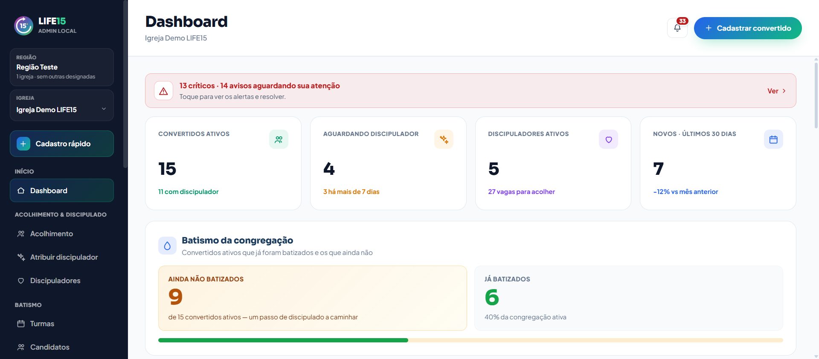The image size is (819, 359).
Task: Click 'ADMIN LOCAL' label under logo
Action: pyautogui.click(x=57, y=31)
